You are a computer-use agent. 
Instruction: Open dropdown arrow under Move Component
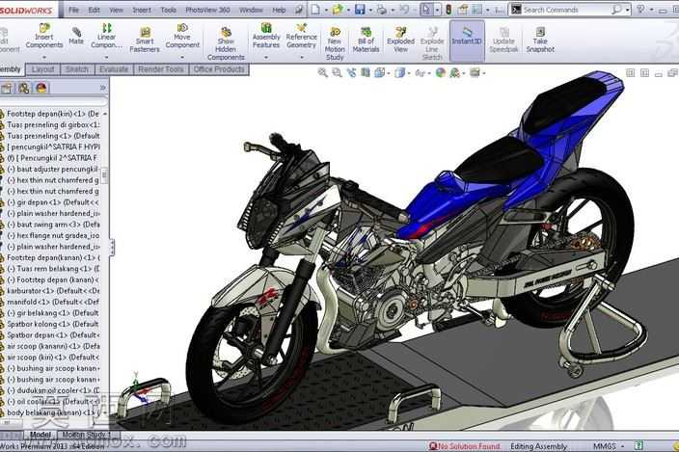click(182, 57)
